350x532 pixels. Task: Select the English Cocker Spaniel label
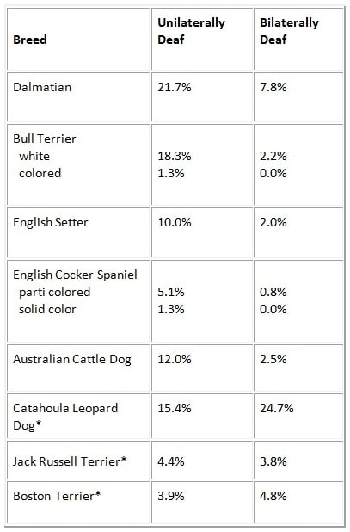coord(75,275)
